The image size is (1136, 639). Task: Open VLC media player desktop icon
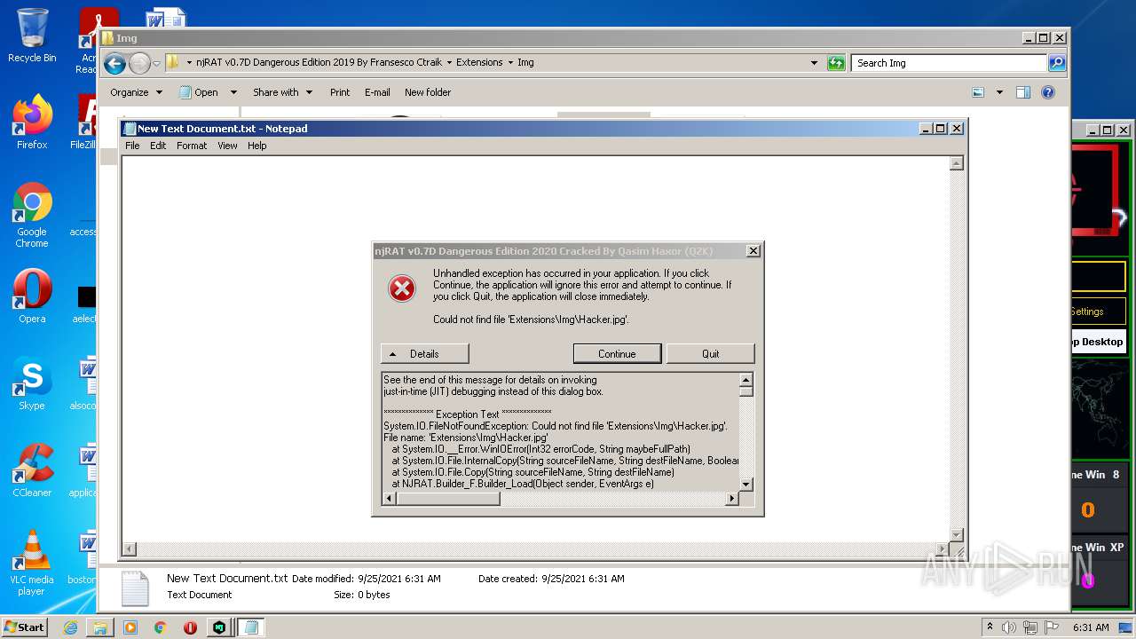32,563
